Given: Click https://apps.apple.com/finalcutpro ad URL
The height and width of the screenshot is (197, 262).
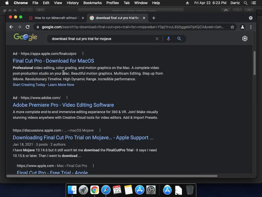Looking at the screenshot, I should [x=48, y=54].
